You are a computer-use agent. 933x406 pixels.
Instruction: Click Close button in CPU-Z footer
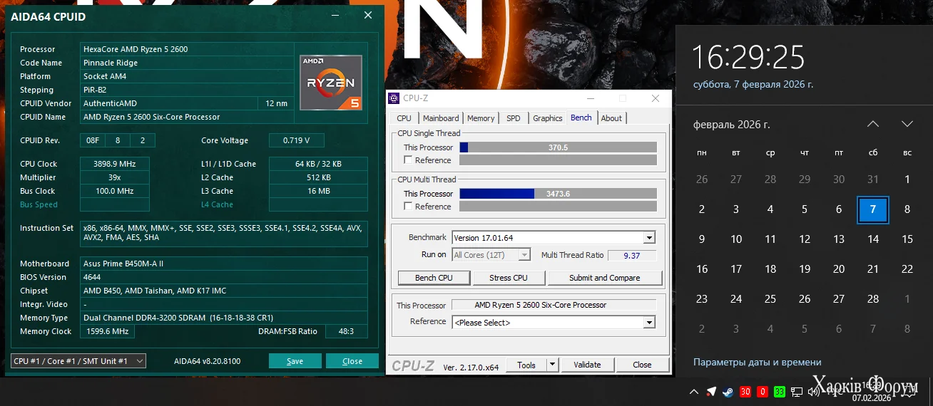point(642,365)
